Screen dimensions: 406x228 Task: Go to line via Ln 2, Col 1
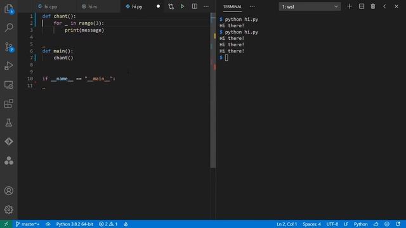coord(287,224)
